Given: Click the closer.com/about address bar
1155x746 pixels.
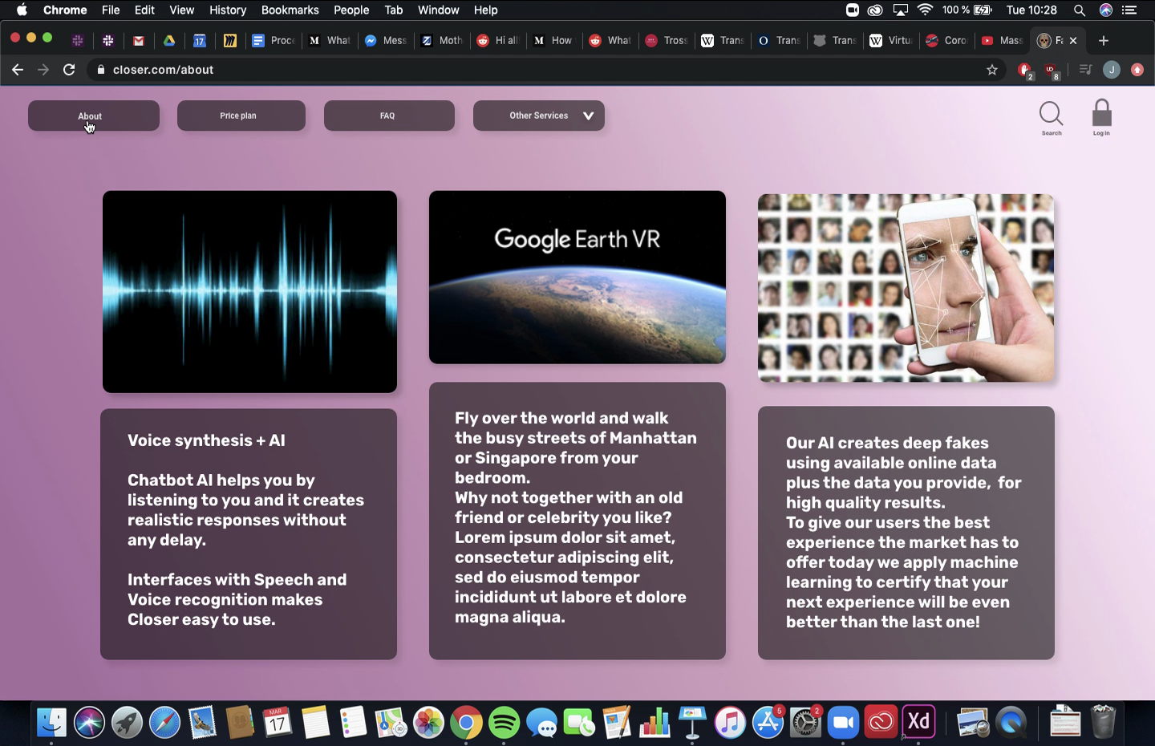Looking at the screenshot, I should click(x=545, y=70).
